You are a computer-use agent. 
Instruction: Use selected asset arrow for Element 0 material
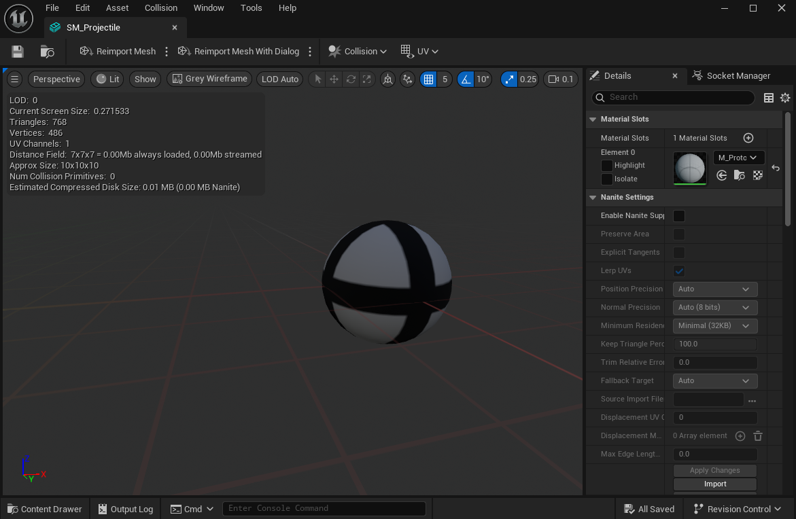pyautogui.click(x=722, y=175)
